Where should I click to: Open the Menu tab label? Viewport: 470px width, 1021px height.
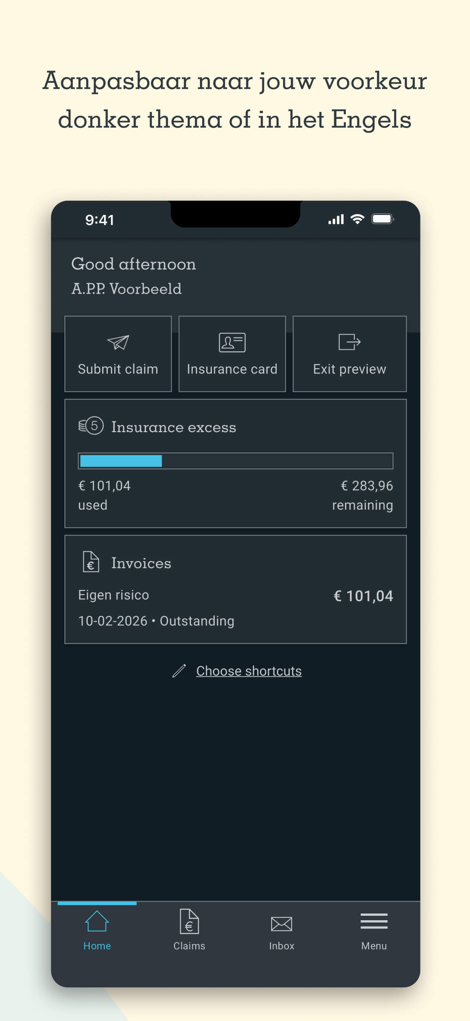tap(374, 946)
